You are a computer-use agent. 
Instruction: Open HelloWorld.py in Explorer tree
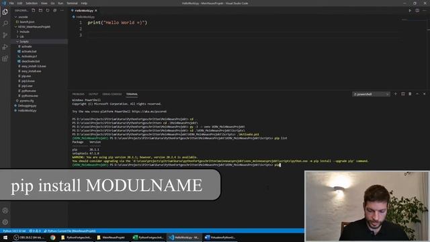coord(27,110)
